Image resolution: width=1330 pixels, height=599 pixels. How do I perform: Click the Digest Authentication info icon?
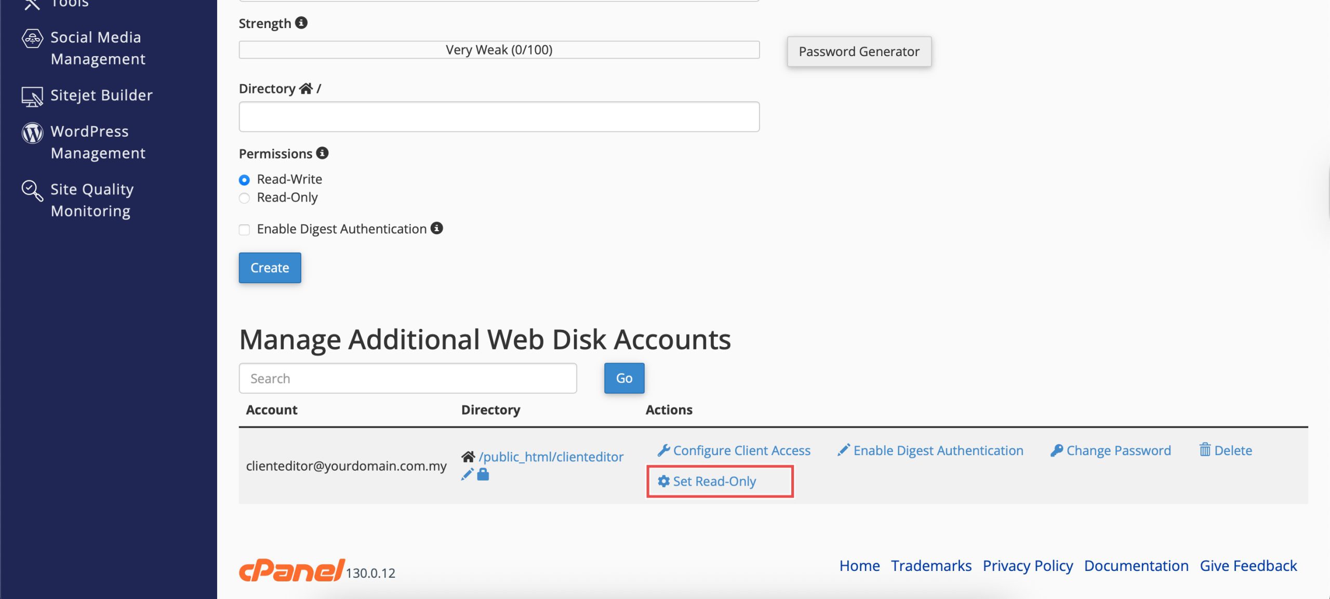(437, 228)
